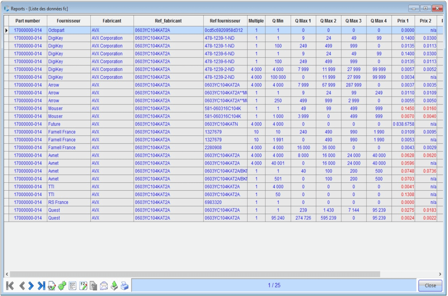Screen dimensions: 448x296
Task: Print the report with printer icon
Action: [x=125, y=286]
